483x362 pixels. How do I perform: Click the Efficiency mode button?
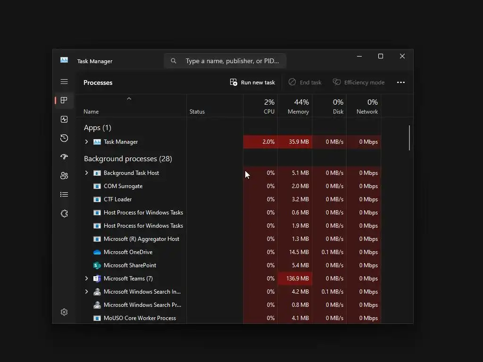(x=358, y=82)
